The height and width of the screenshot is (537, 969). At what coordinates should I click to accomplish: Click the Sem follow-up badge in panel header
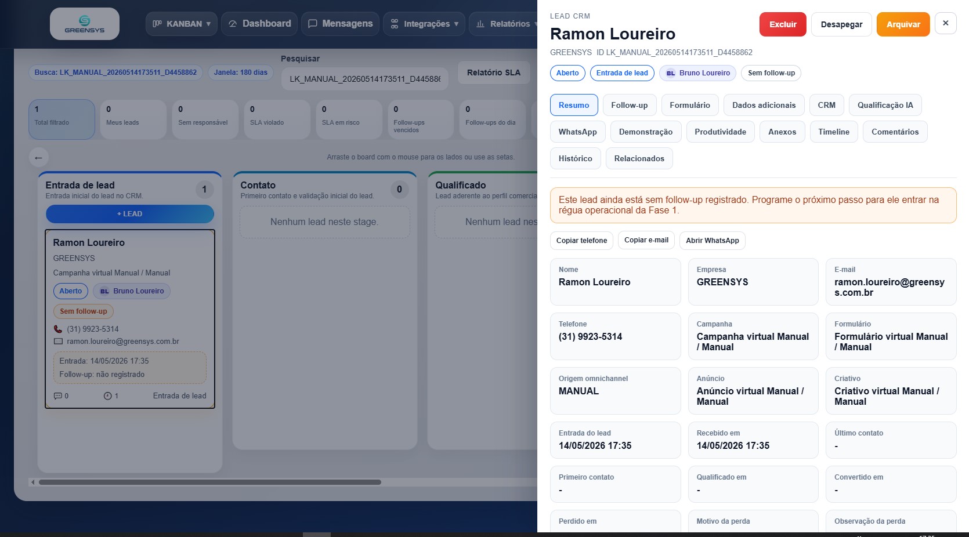771,73
